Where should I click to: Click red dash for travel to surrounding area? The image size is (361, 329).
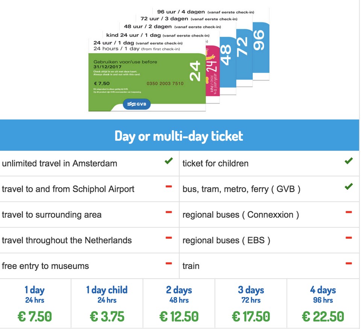(169, 212)
